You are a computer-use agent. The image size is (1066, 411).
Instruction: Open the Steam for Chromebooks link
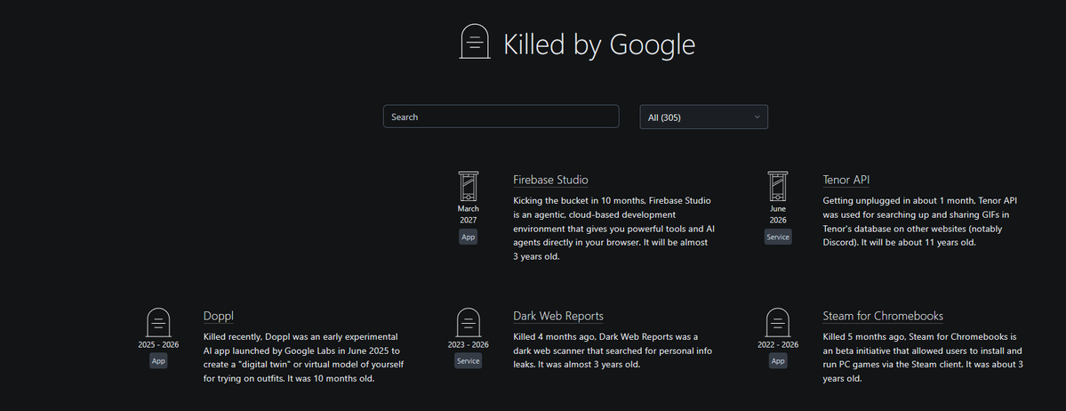tap(883, 316)
